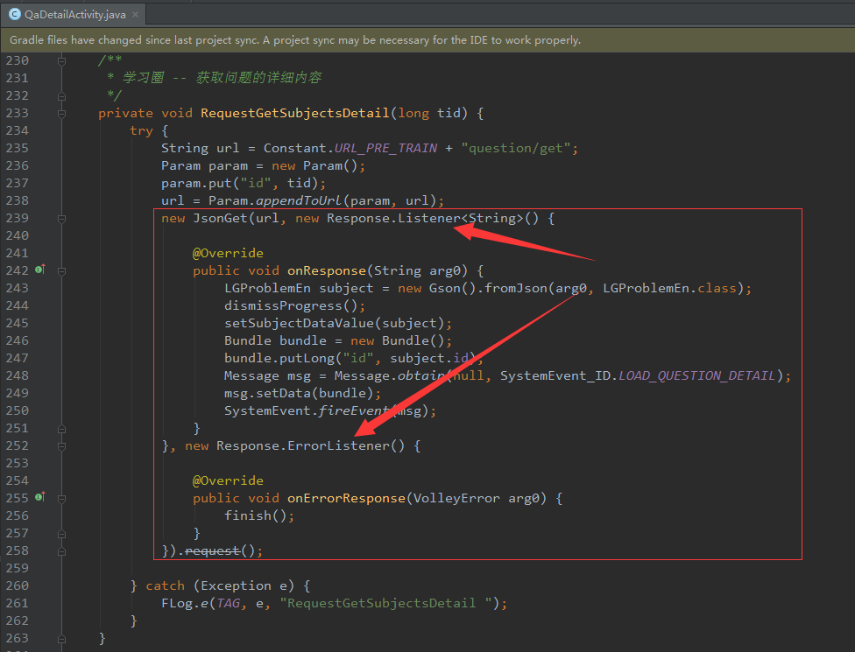Screen dimensions: 855x652
Task: Click the implements-method gutter icon on line 242
Action: click(x=39, y=270)
